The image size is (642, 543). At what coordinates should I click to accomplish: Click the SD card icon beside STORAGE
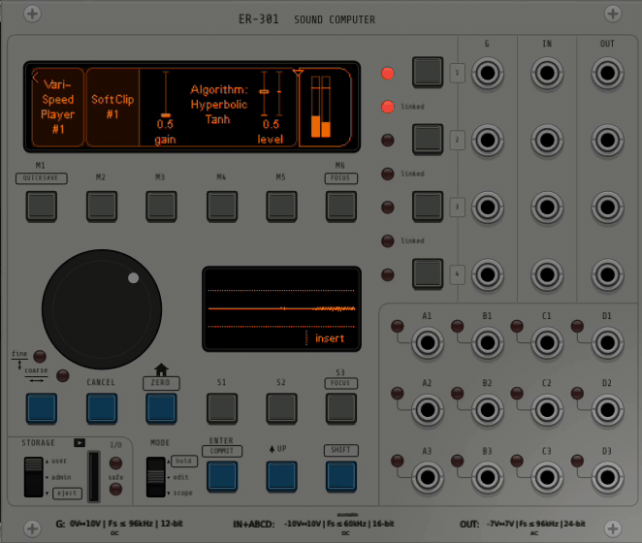[80, 443]
